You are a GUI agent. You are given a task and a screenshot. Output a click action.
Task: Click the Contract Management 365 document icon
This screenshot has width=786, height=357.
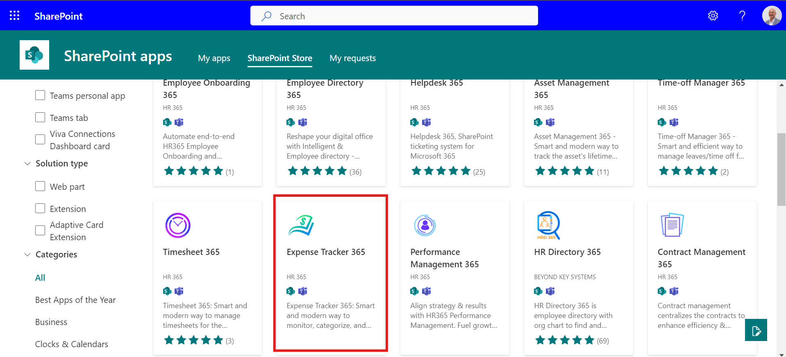pyautogui.click(x=672, y=225)
